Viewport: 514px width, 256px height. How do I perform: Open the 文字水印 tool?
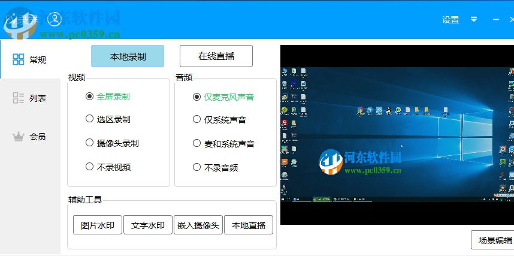pos(148,225)
